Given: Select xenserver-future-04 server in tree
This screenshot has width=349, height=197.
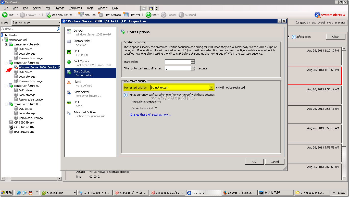Looking at the screenshot, I should pyautogui.click(x=27, y=44).
